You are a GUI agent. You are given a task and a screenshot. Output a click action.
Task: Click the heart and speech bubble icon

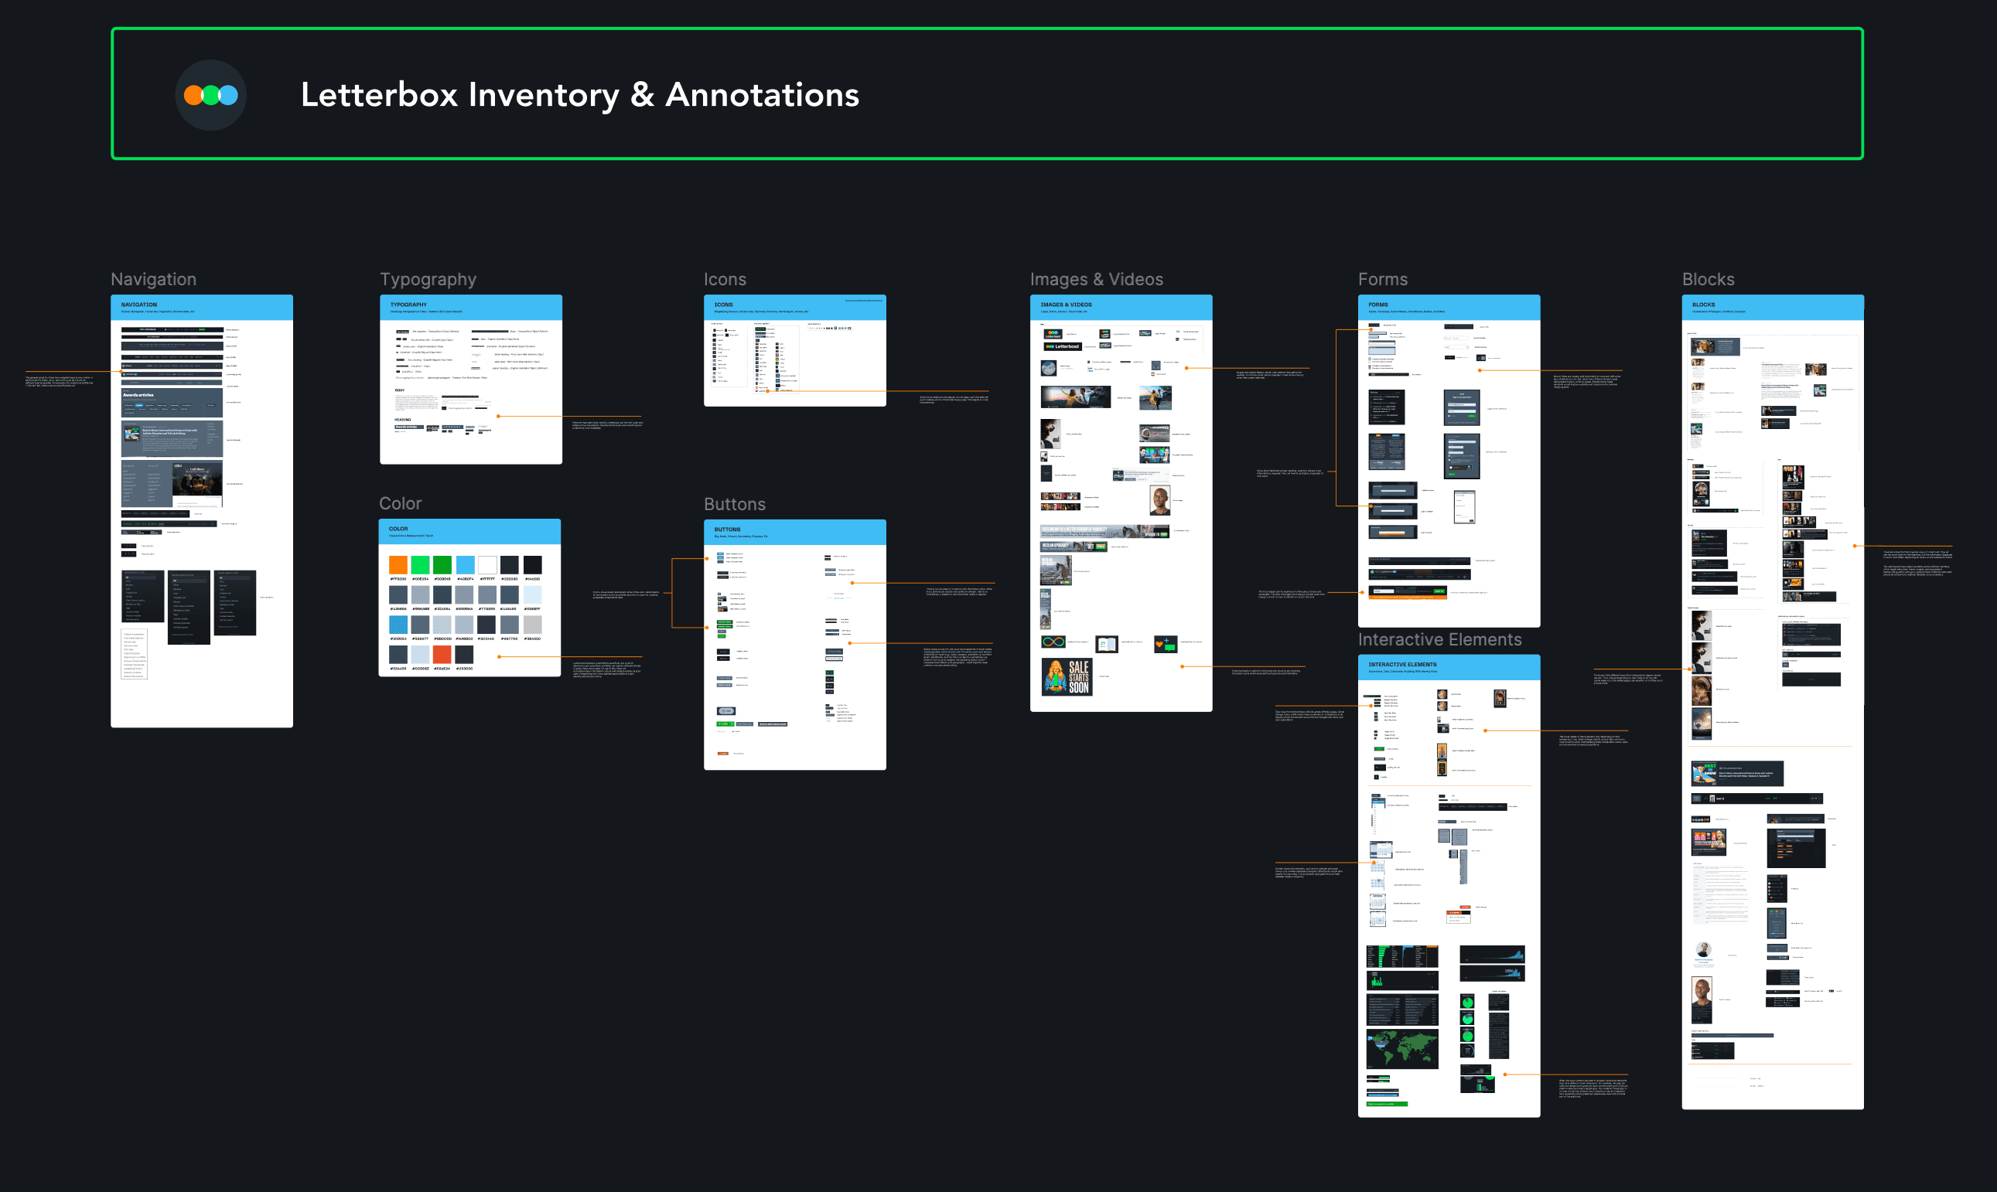[x=1166, y=643]
